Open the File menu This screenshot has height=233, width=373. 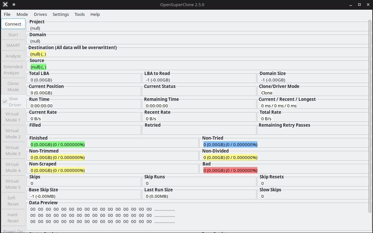7,14
